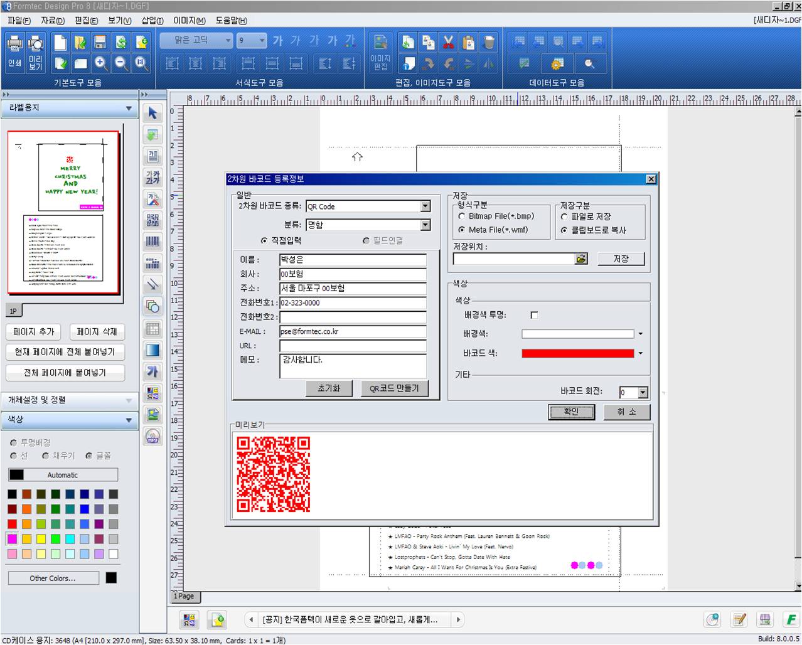
Task: Expand the 라벨용지 panel header
Action: tap(69, 108)
